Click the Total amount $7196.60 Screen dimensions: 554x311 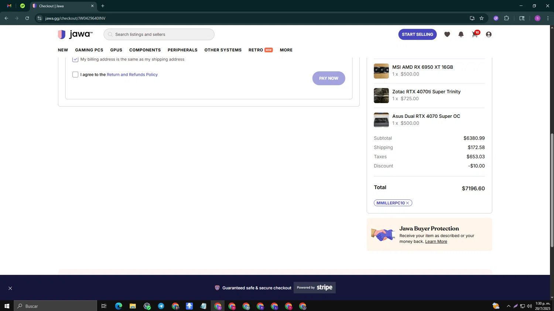pyautogui.click(x=473, y=188)
